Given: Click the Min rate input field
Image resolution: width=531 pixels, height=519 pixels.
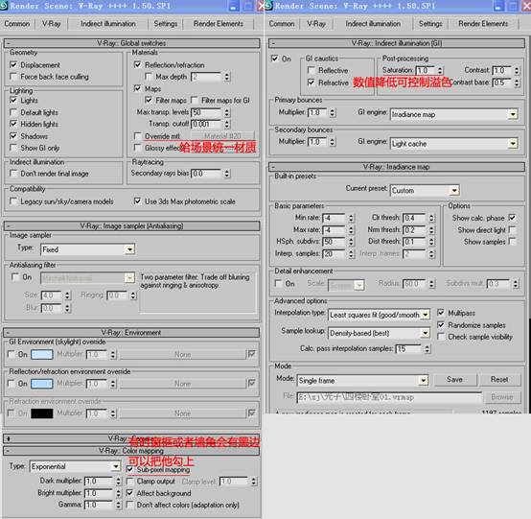Looking at the screenshot, I should click(x=334, y=218).
